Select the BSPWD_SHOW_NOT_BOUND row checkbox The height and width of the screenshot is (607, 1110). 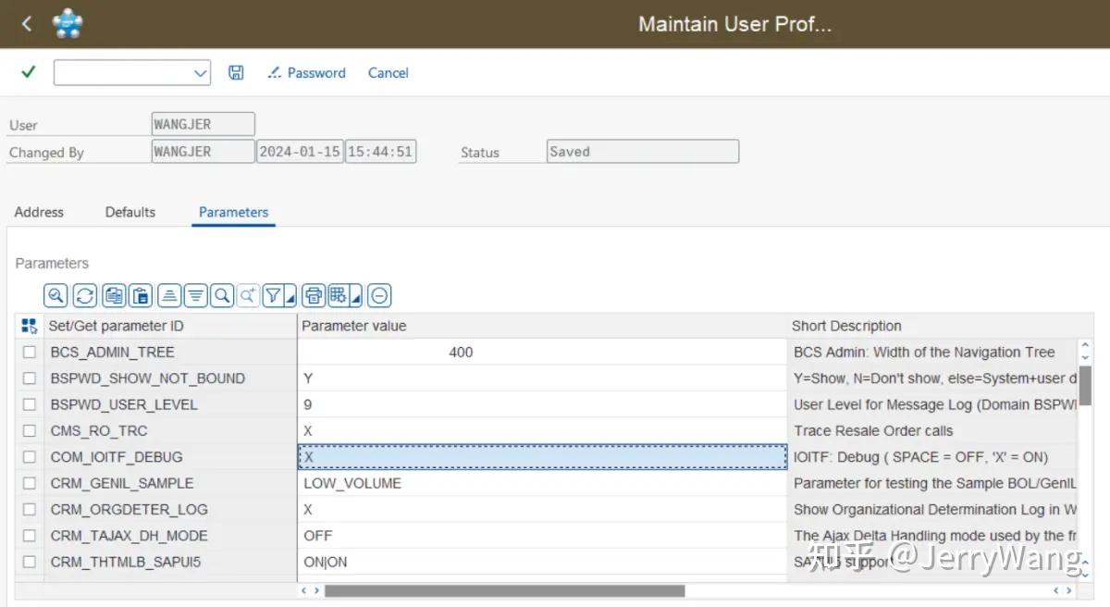pos(30,378)
